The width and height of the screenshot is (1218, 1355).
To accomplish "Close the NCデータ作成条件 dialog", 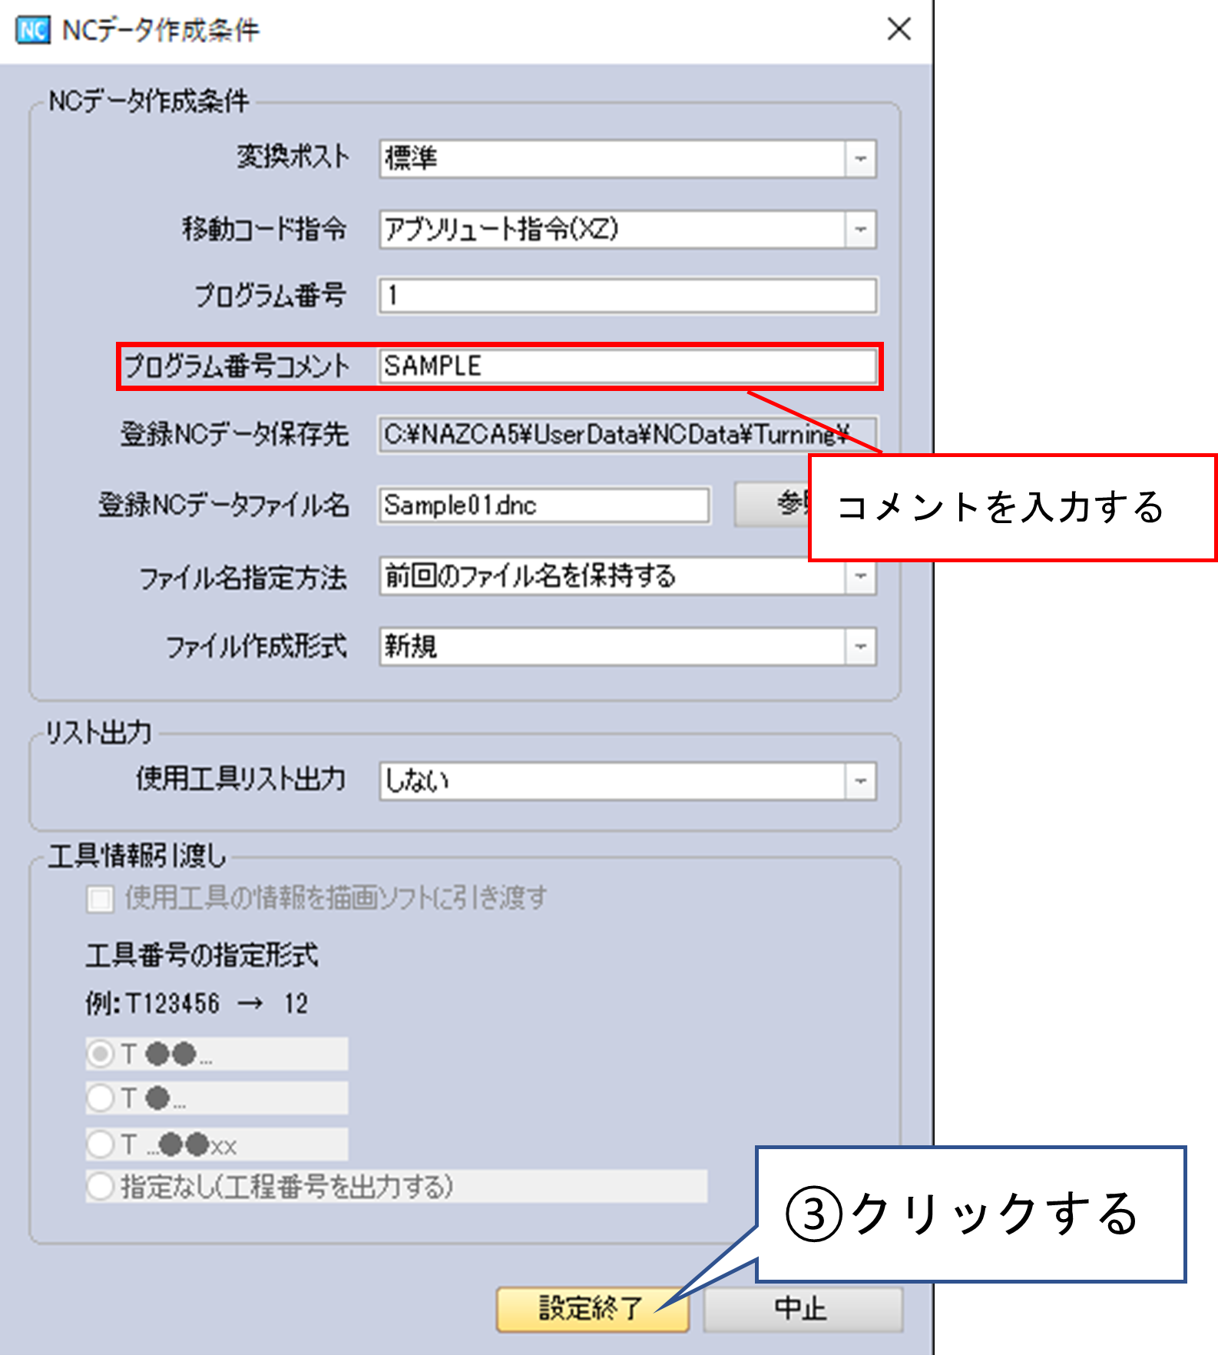I will click(899, 30).
